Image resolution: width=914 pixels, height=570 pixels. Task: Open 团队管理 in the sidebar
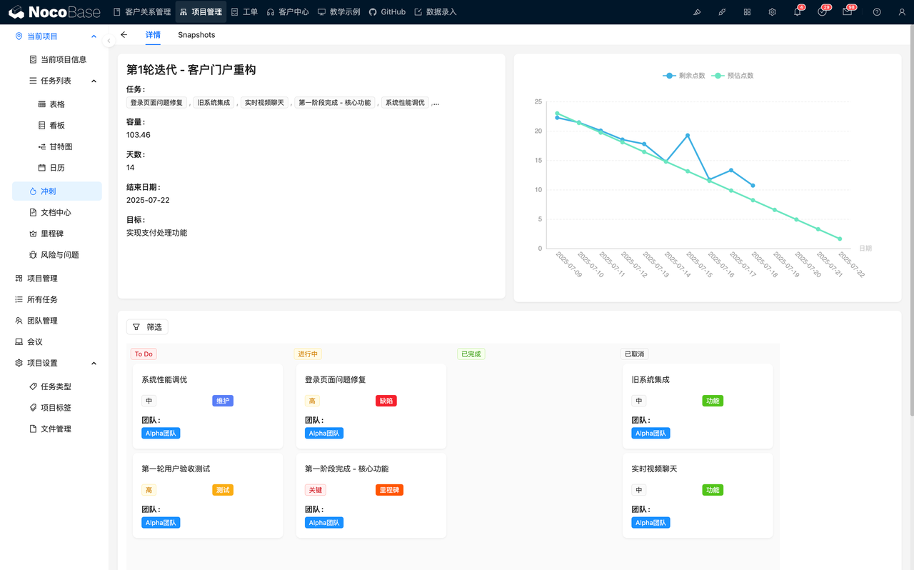click(54, 321)
